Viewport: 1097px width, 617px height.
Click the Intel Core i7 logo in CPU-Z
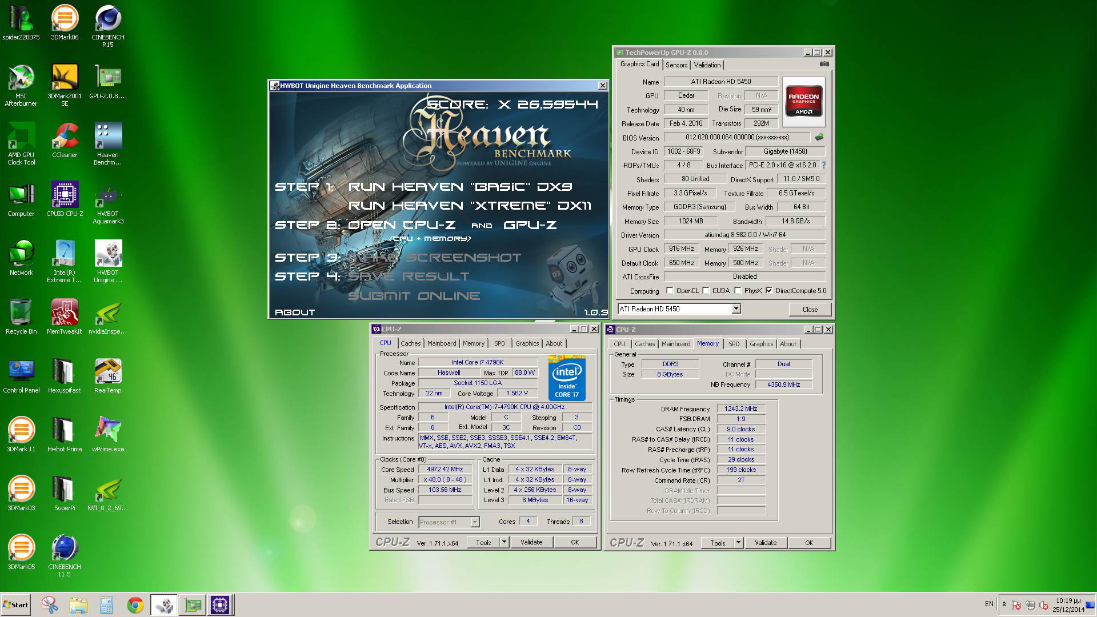coord(567,378)
